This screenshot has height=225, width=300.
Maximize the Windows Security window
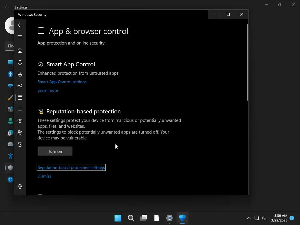pyautogui.click(x=228, y=14)
